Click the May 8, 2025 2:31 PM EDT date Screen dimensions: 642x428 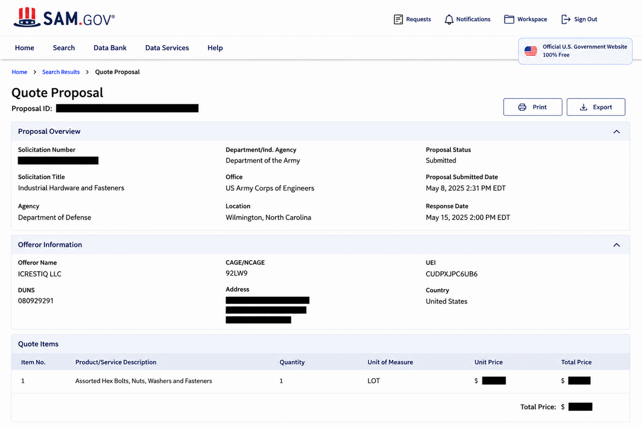pos(465,188)
